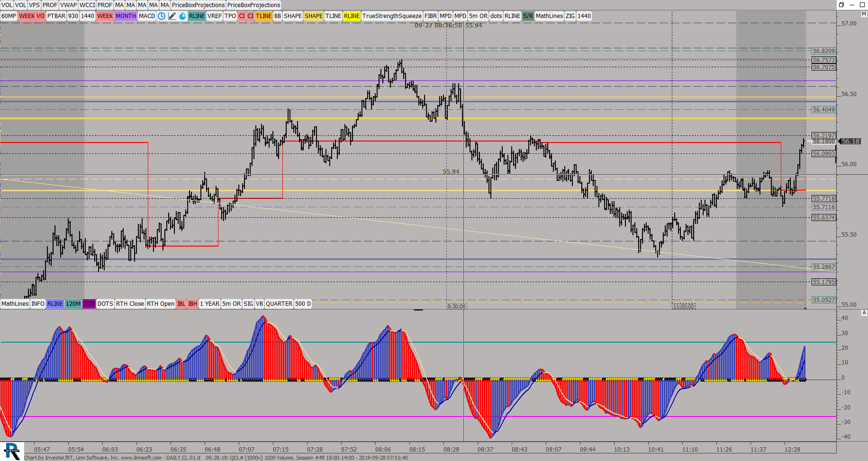The image size is (868, 461).
Task: Click the VWAP button in top row
Action: (x=68, y=5)
